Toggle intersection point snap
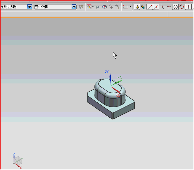The image size is (194, 170). [169, 7]
